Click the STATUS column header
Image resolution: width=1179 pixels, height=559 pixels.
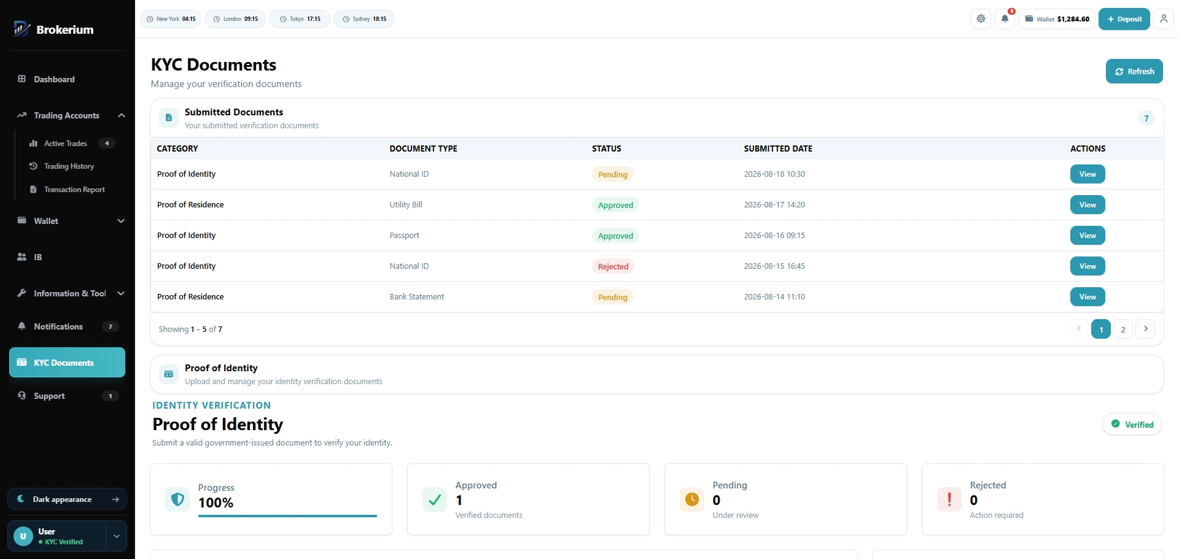click(607, 148)
